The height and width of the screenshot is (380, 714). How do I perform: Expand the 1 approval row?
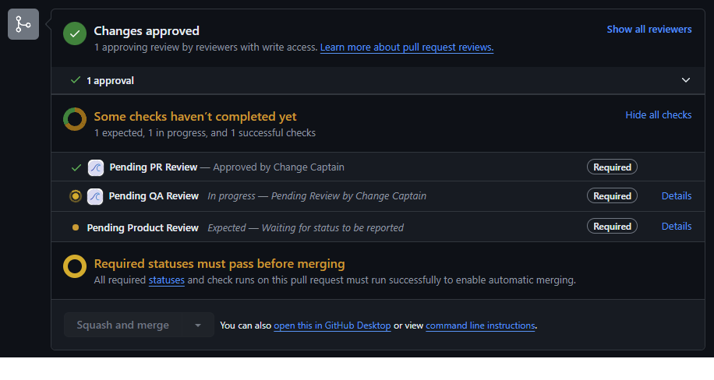click(110, 80)
